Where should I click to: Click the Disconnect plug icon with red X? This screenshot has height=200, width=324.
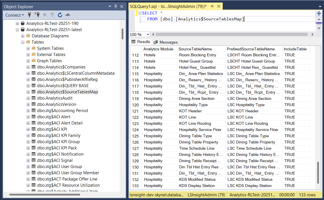click(x=37, y=15)
